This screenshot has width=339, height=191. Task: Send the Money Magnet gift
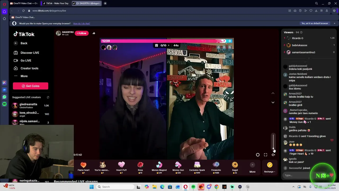point(159,168)
